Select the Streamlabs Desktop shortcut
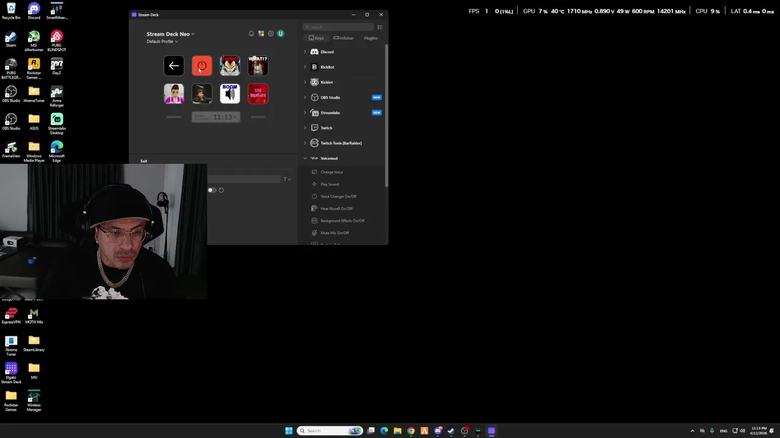The height and width of the screenshot is (438, 780). (x=57, y=124)
